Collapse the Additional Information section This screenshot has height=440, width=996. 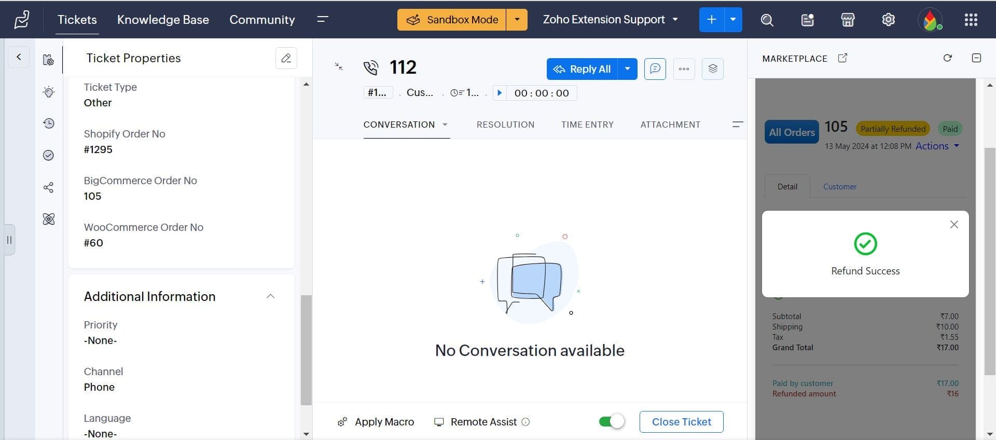[270, 296]
